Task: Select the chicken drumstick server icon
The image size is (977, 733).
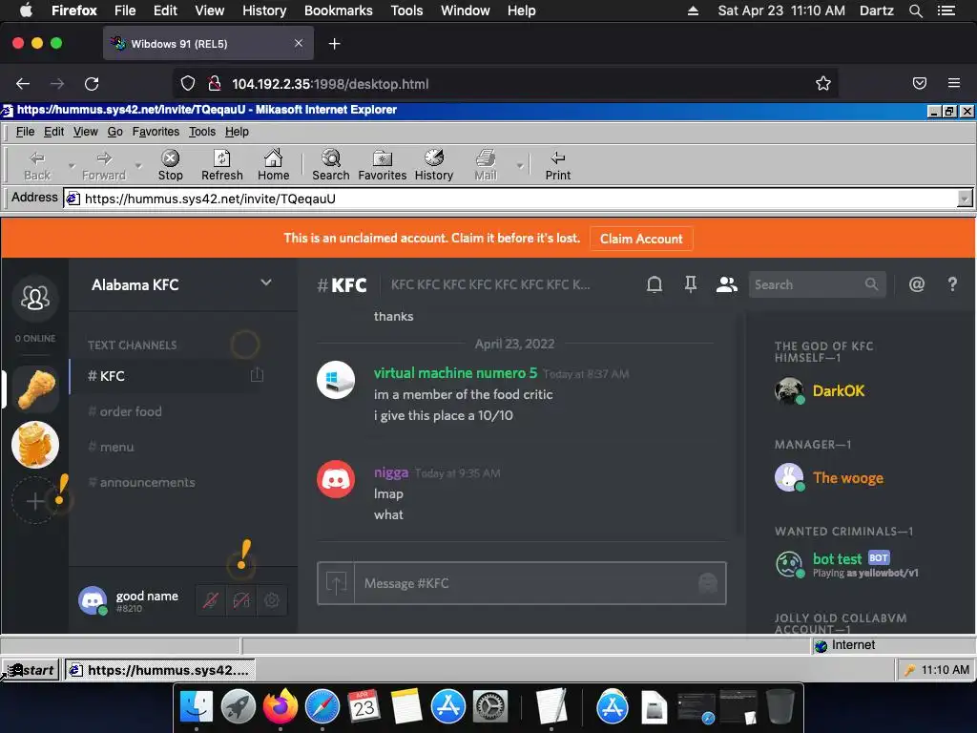Action: (x=35, y=389)
